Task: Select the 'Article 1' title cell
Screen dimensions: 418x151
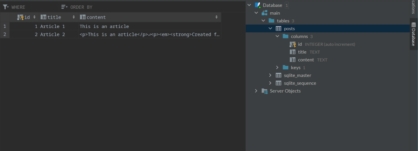Action: 58,27
